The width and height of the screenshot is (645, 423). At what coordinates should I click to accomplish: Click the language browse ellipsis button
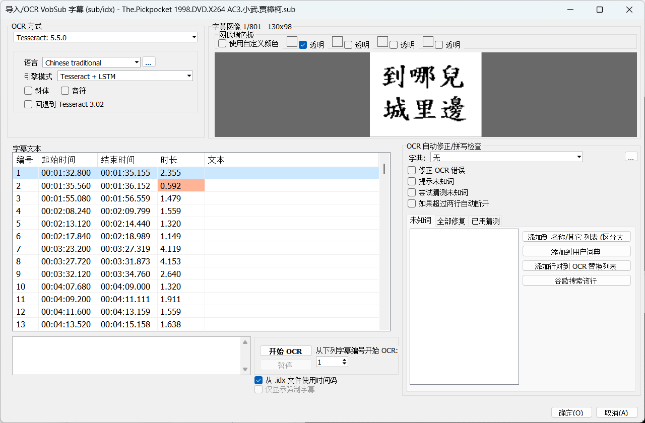(149, 62)
